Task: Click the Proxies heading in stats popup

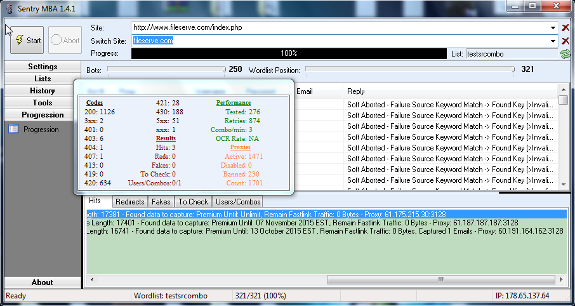Action: click(x=240, y=147)
